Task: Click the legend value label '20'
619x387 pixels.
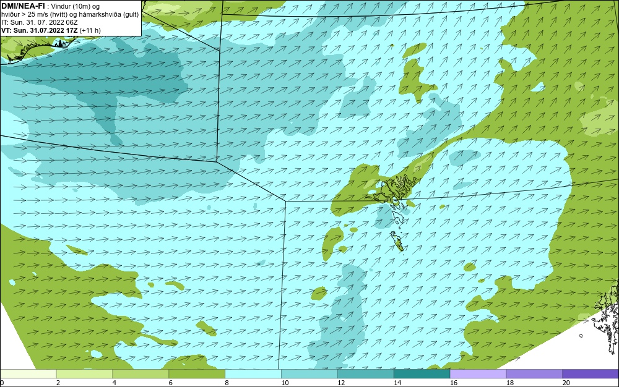Action: pos(566,383)
